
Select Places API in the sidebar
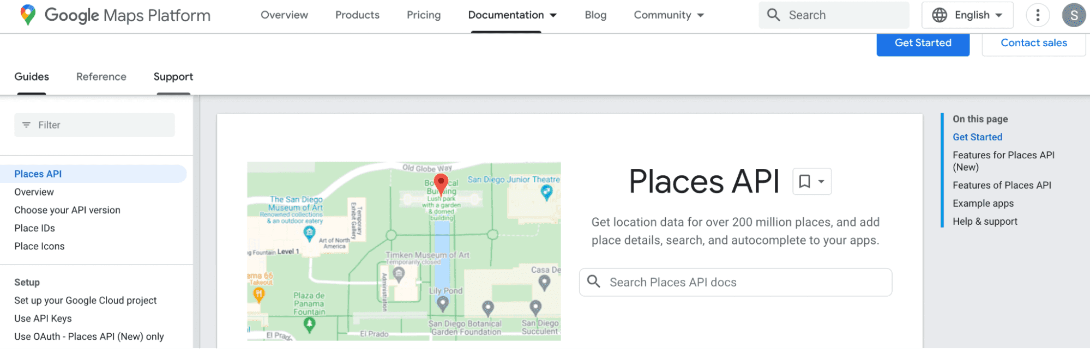click(x=93, y=174)
